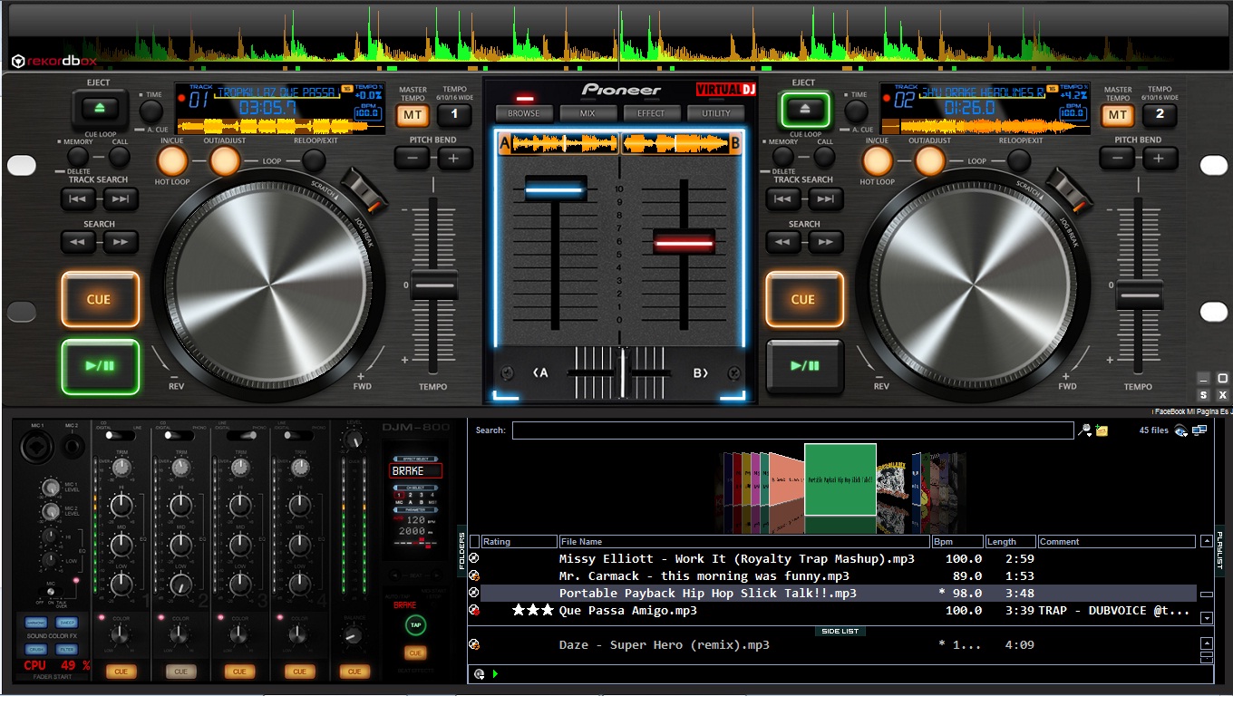Click the add virtual folder icon
Screen dimensions: 1233x725
pyautogui.click(x=1102, y=430)
